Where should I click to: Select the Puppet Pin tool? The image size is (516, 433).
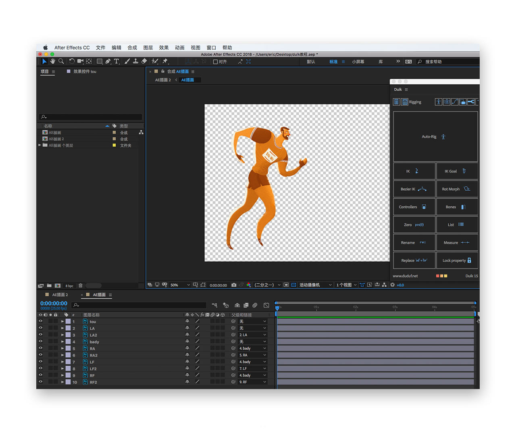165,61
